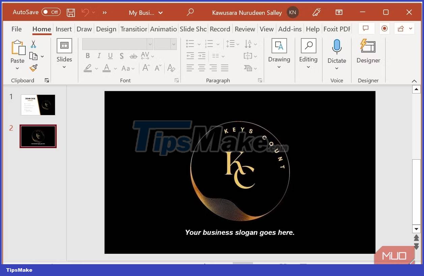Click the Center align icon
The width and height of the screenshot is (424, 276).
202,68
